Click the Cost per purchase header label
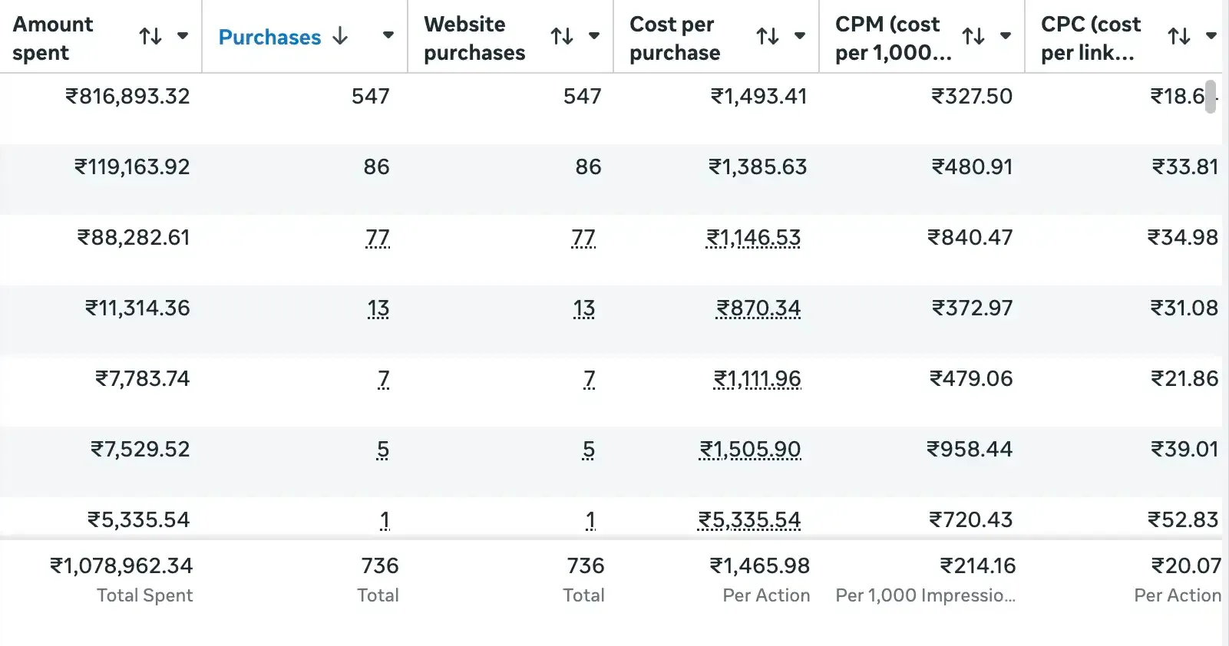 [675, 38]
